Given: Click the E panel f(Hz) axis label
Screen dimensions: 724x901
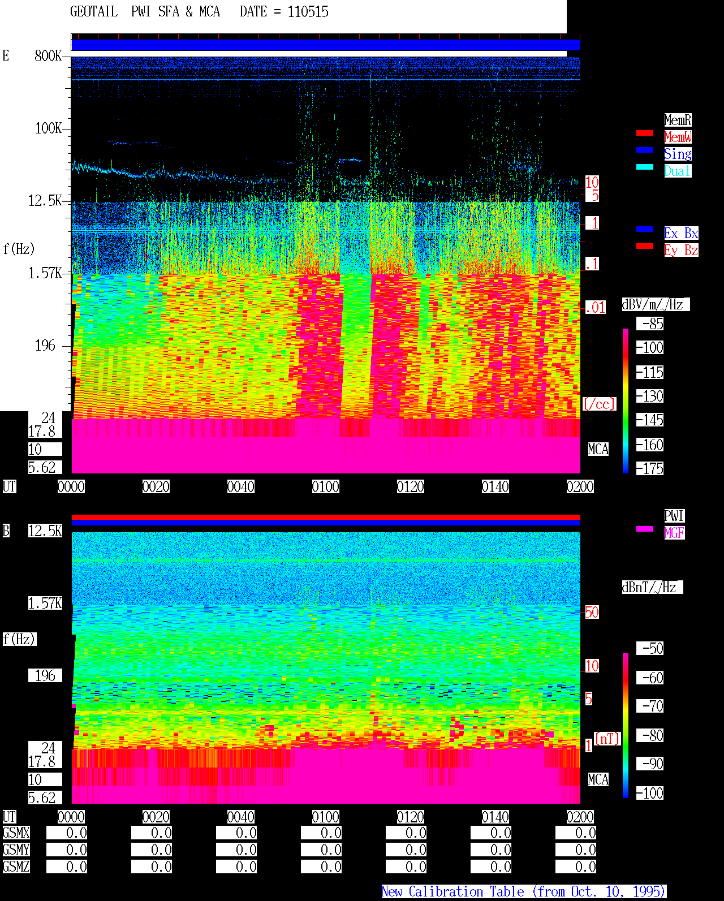Looking at the screenshot, I should [x=19, y=249].
